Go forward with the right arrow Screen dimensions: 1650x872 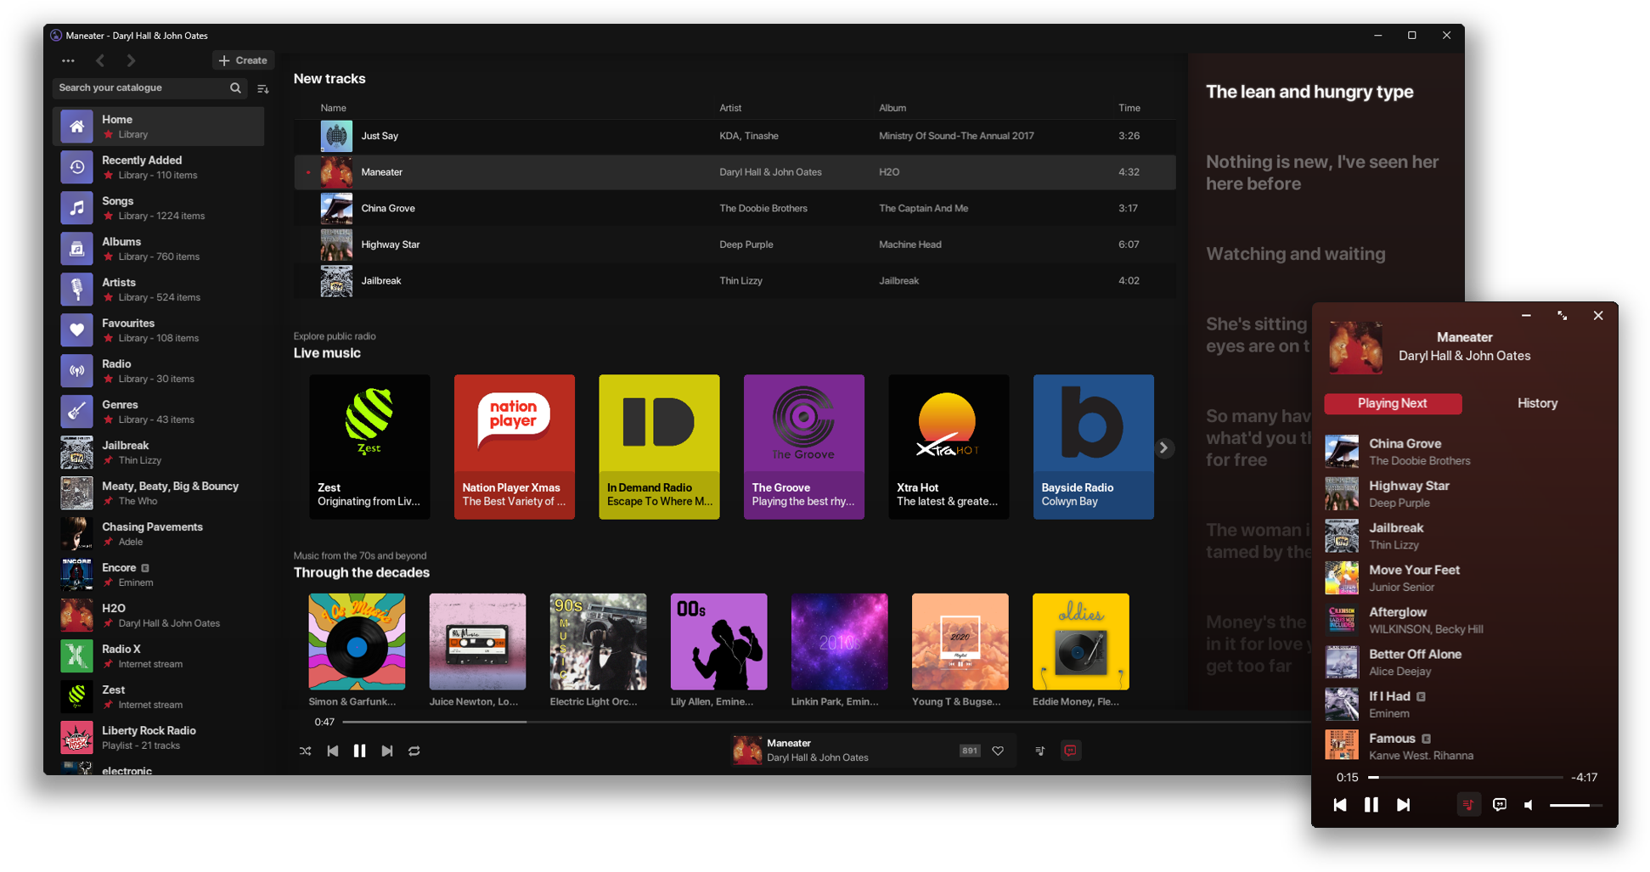tap(131, 60)
